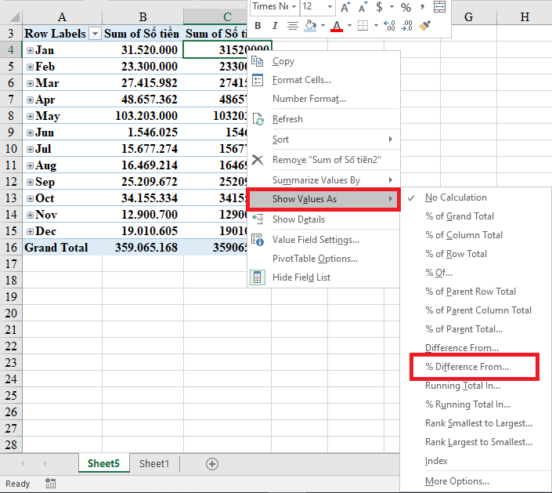Expand the Dec row group
Image resolution: width=552 pixels, height=493 pixels.
pyautogui.click(x=31, y=231)
